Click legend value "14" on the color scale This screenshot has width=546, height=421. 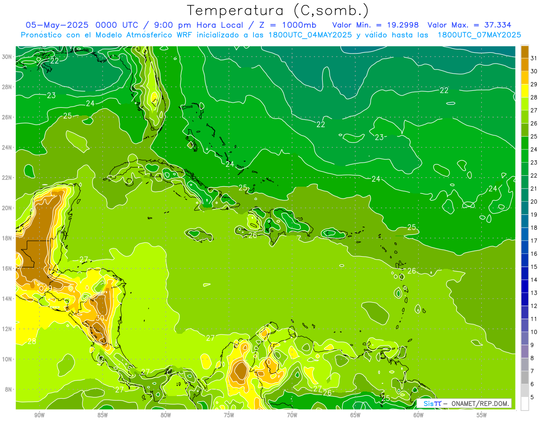(x=534, y=280)
